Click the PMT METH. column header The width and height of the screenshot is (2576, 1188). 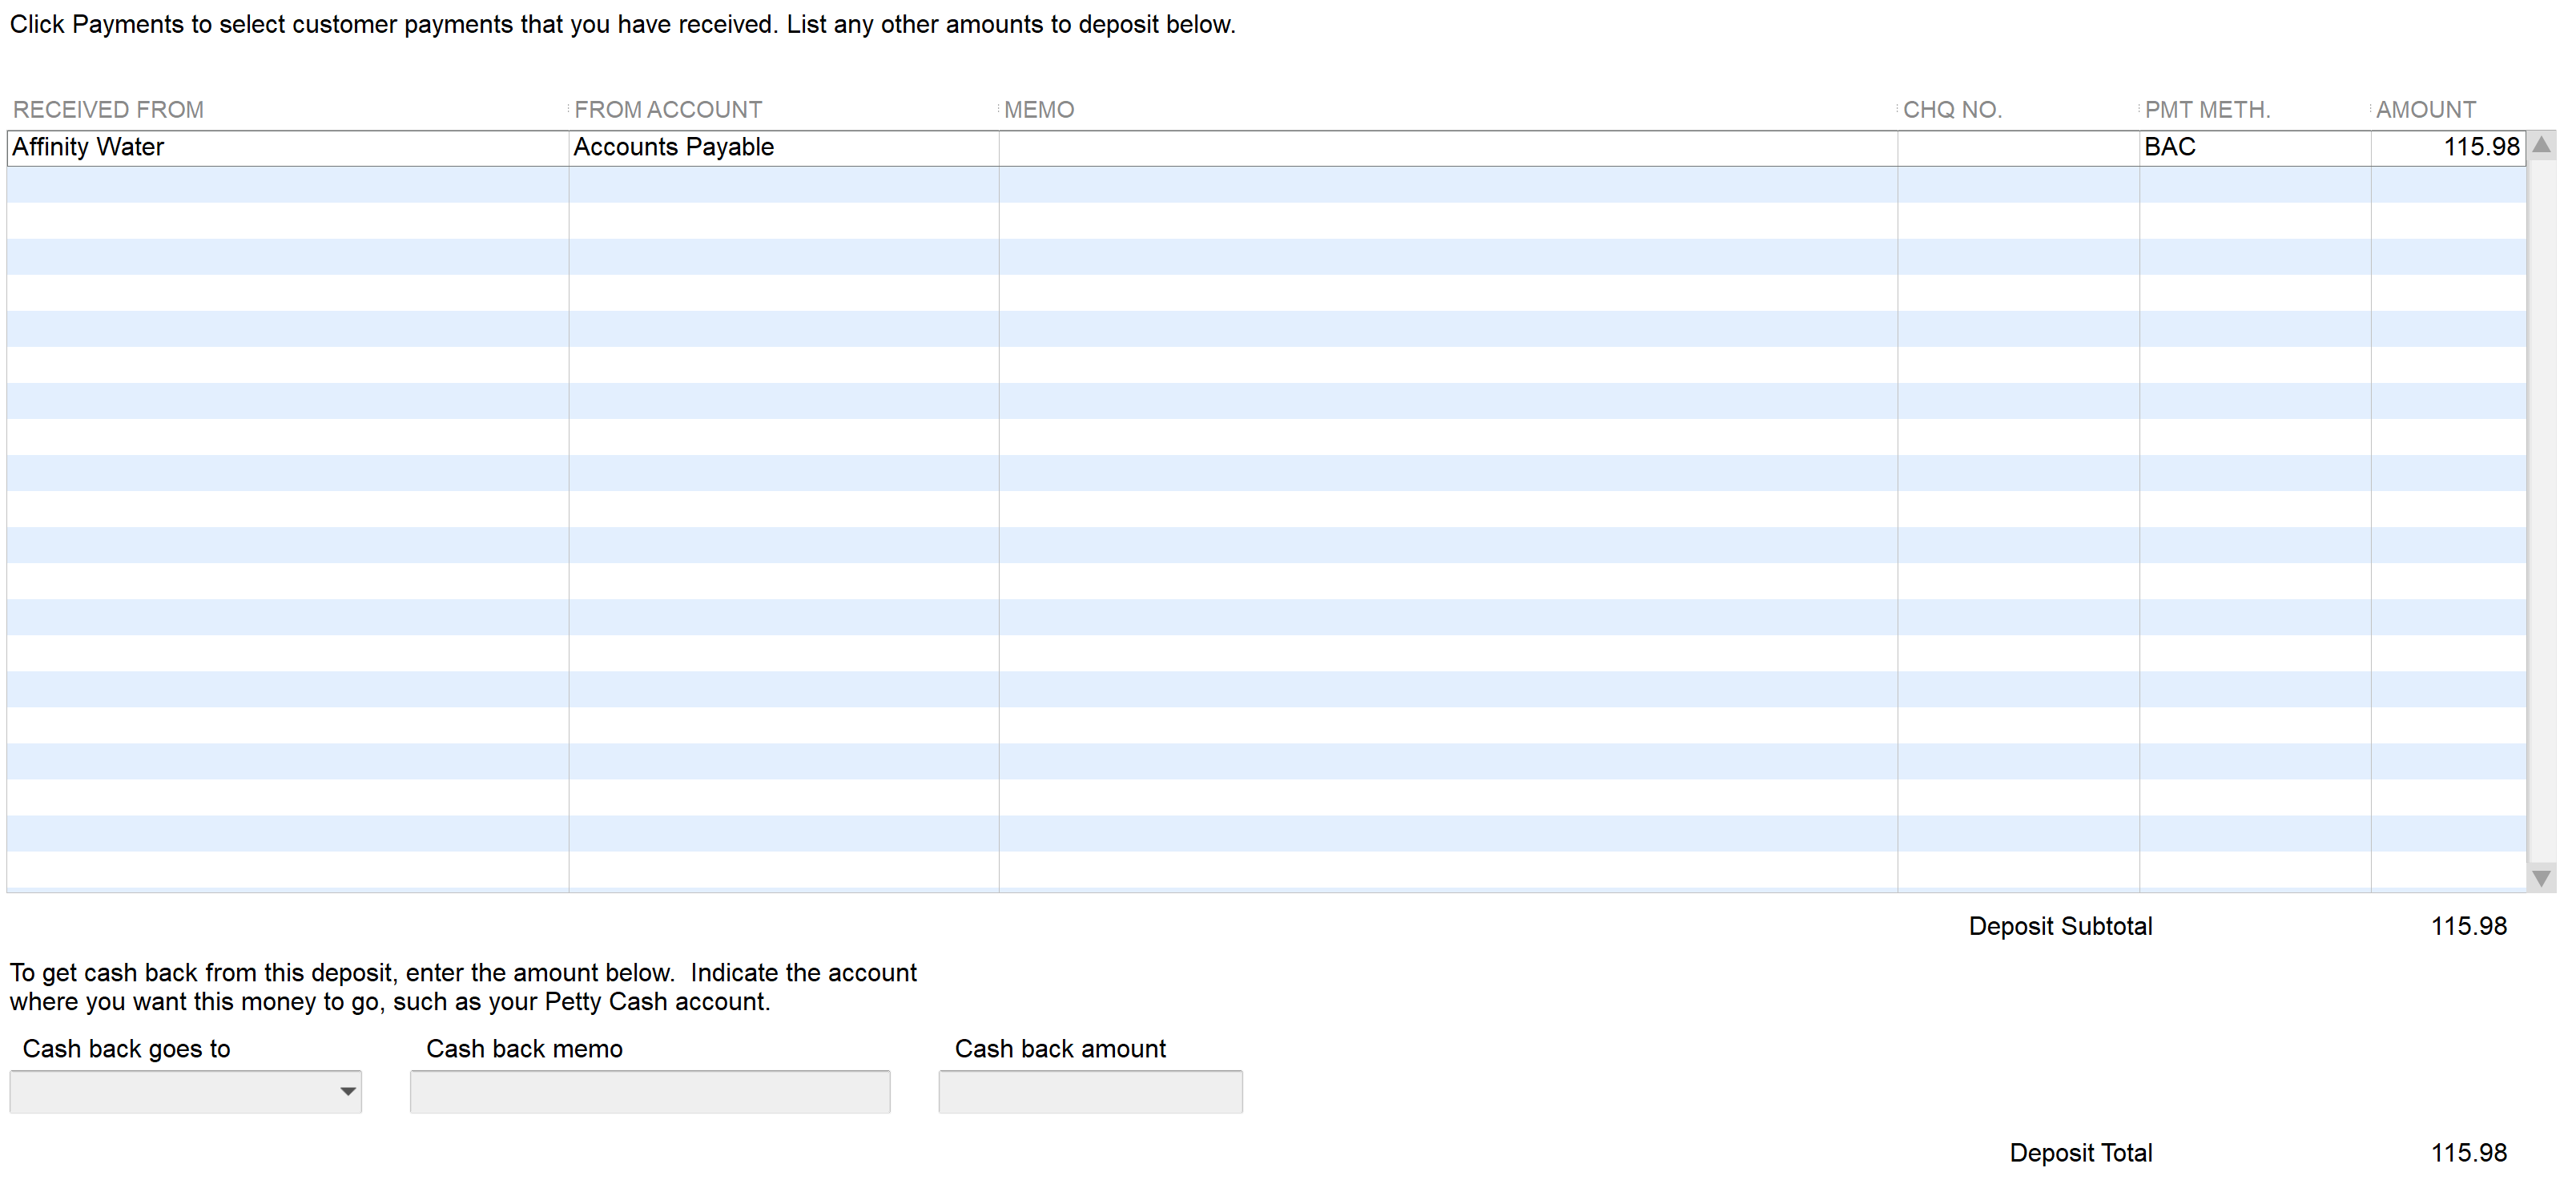[x=2207, y=110]
